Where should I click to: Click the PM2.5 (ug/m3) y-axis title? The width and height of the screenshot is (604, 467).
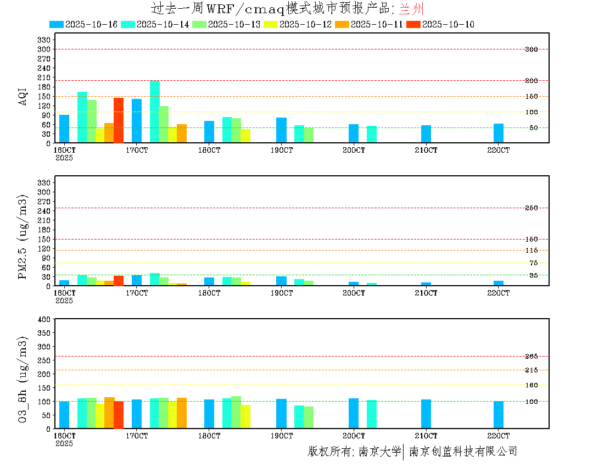tap(23, 237)
